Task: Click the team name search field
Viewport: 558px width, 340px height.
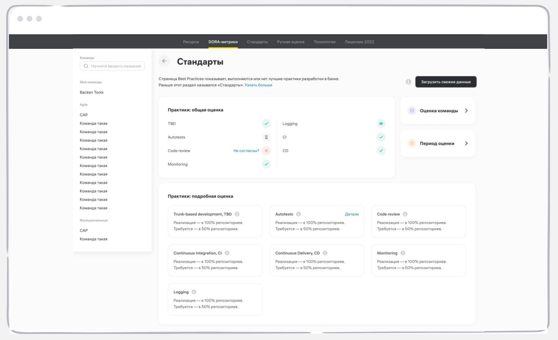Action: point(112,66)
